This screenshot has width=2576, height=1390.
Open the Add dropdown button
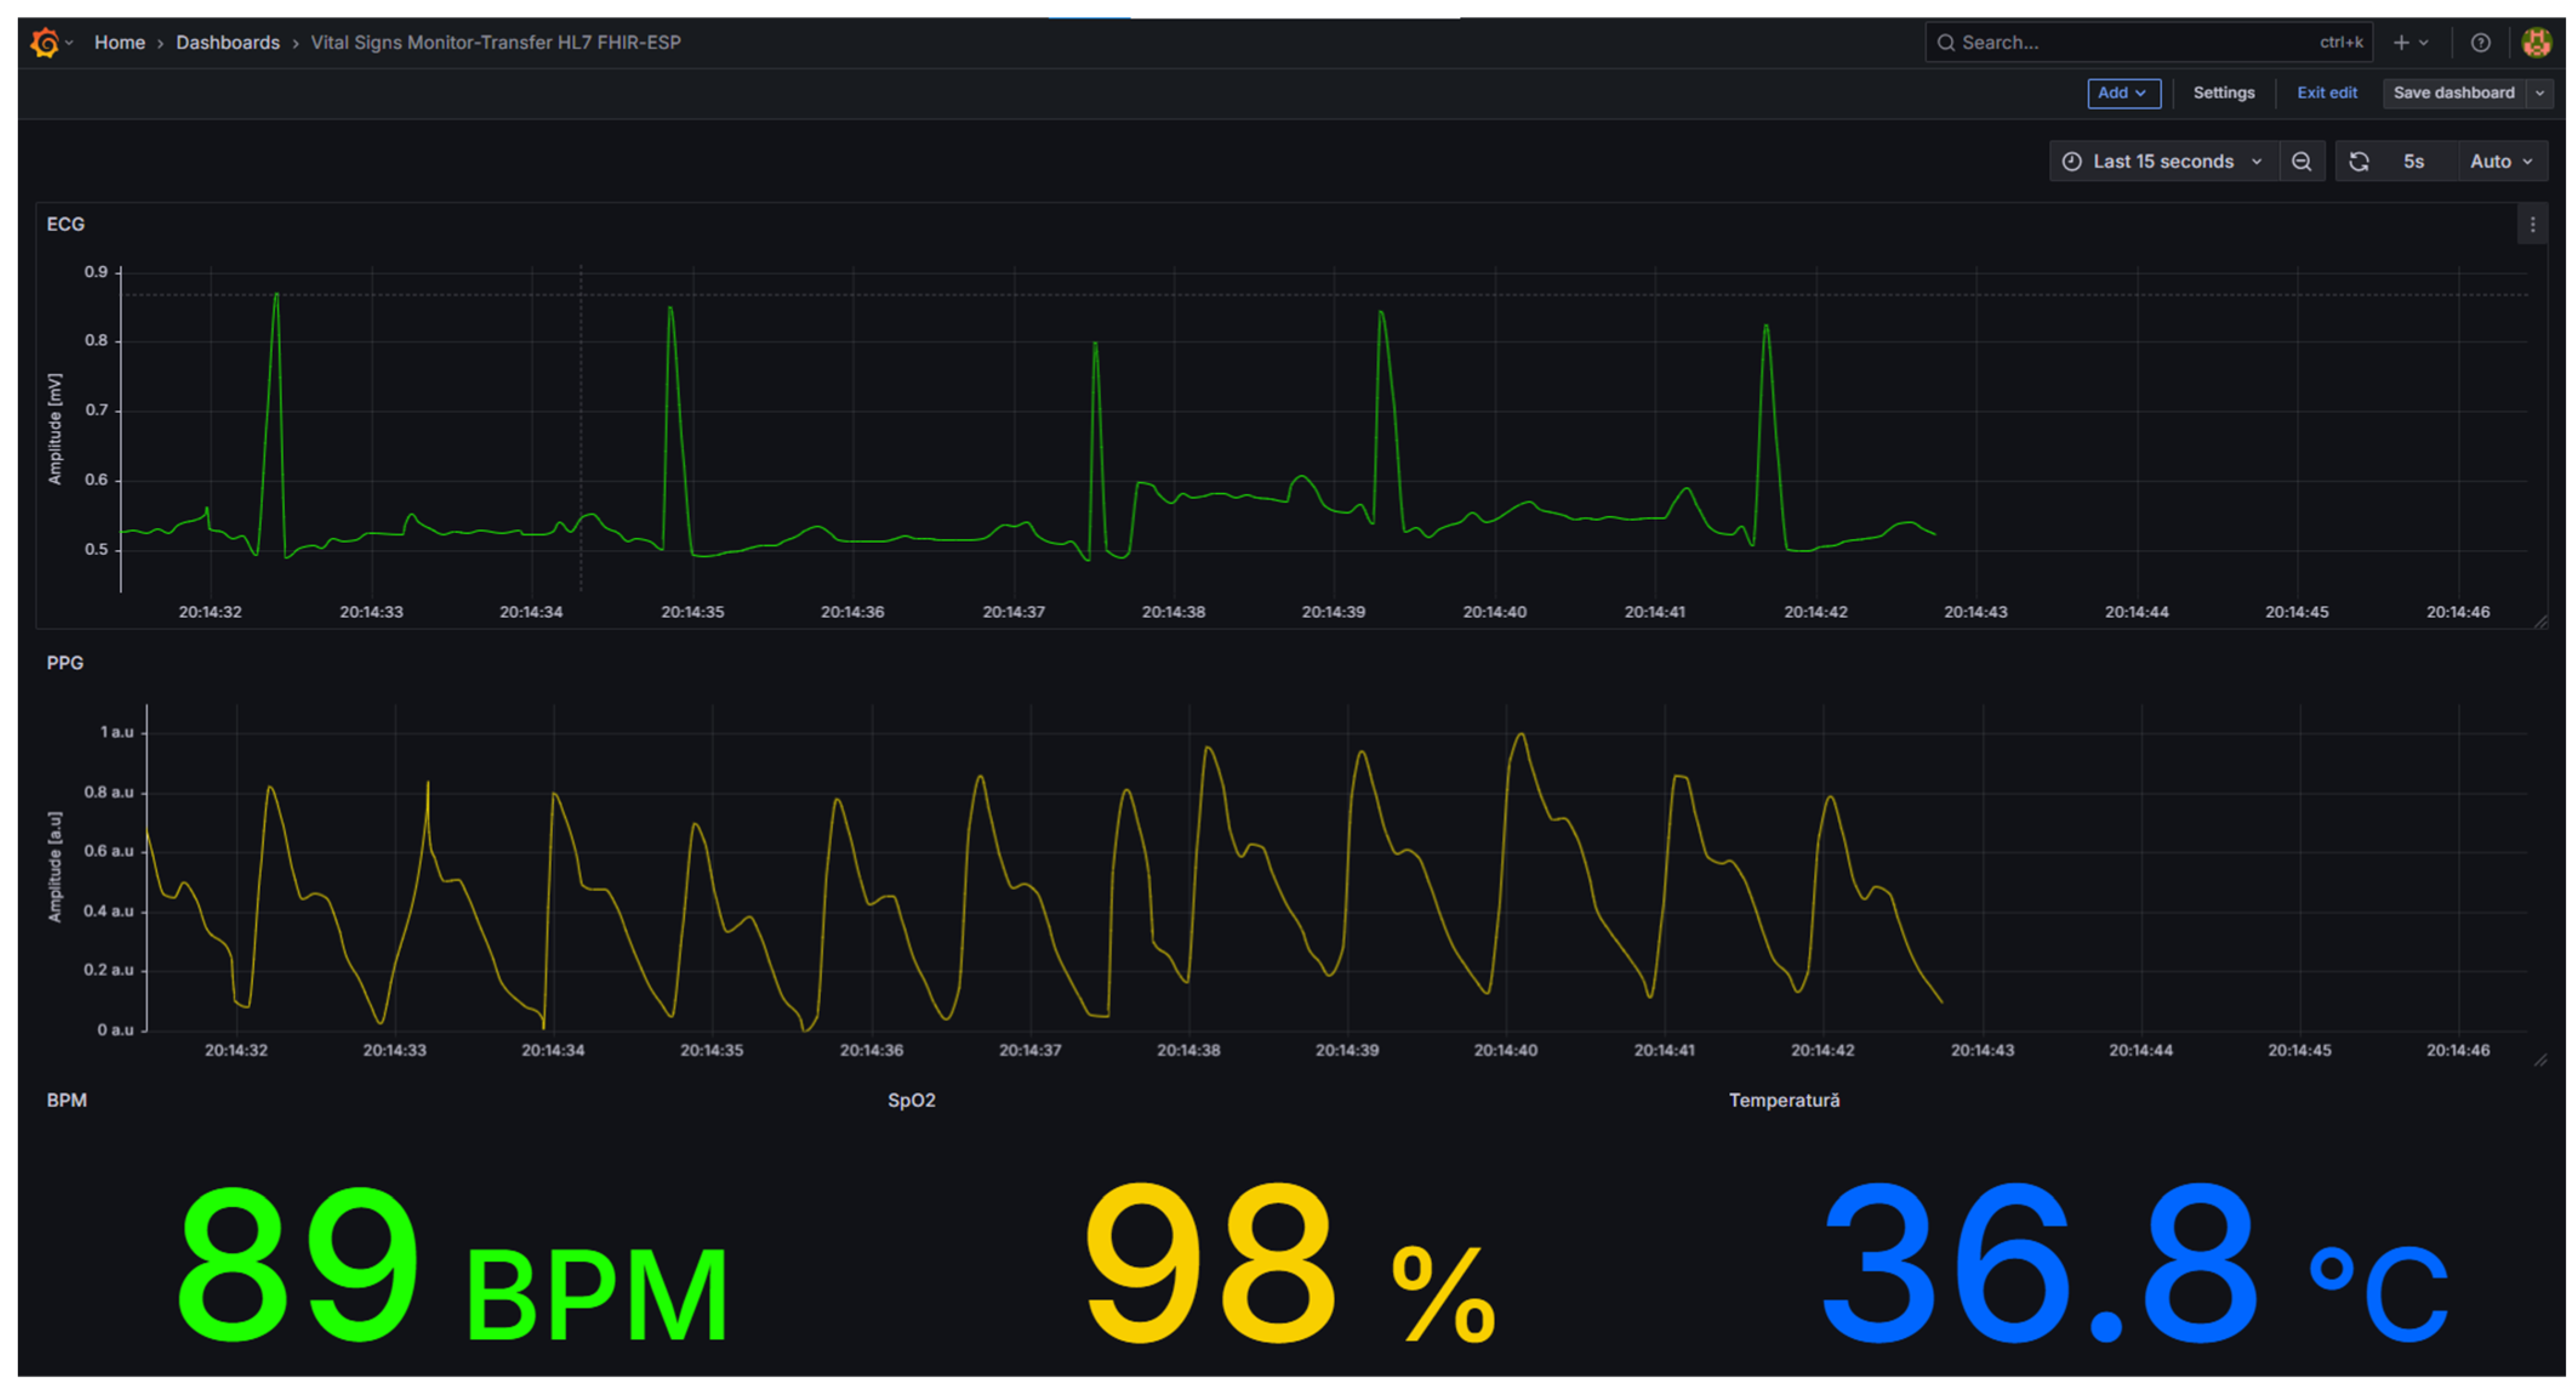click(x=2123, y=93)
